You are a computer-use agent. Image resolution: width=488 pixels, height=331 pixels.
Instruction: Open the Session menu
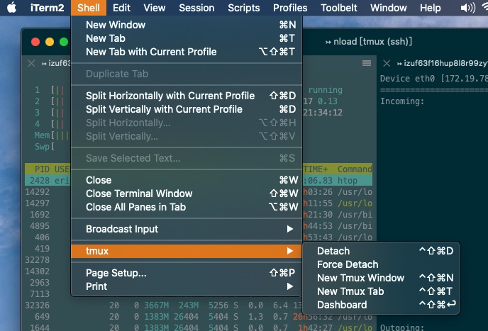coord(196,8)
